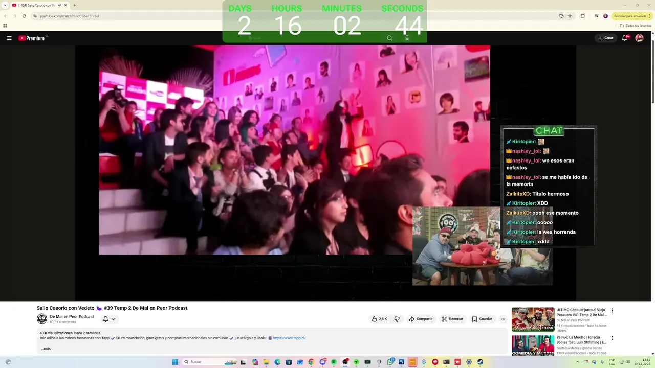Image resolution: width=655 pixels, height=368 pixels.
Task: Click the Compartir button
Action: pos(421,319)
